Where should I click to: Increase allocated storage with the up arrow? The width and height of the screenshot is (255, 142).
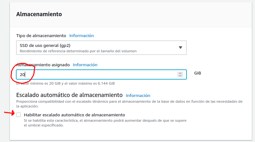click(181, 73)
